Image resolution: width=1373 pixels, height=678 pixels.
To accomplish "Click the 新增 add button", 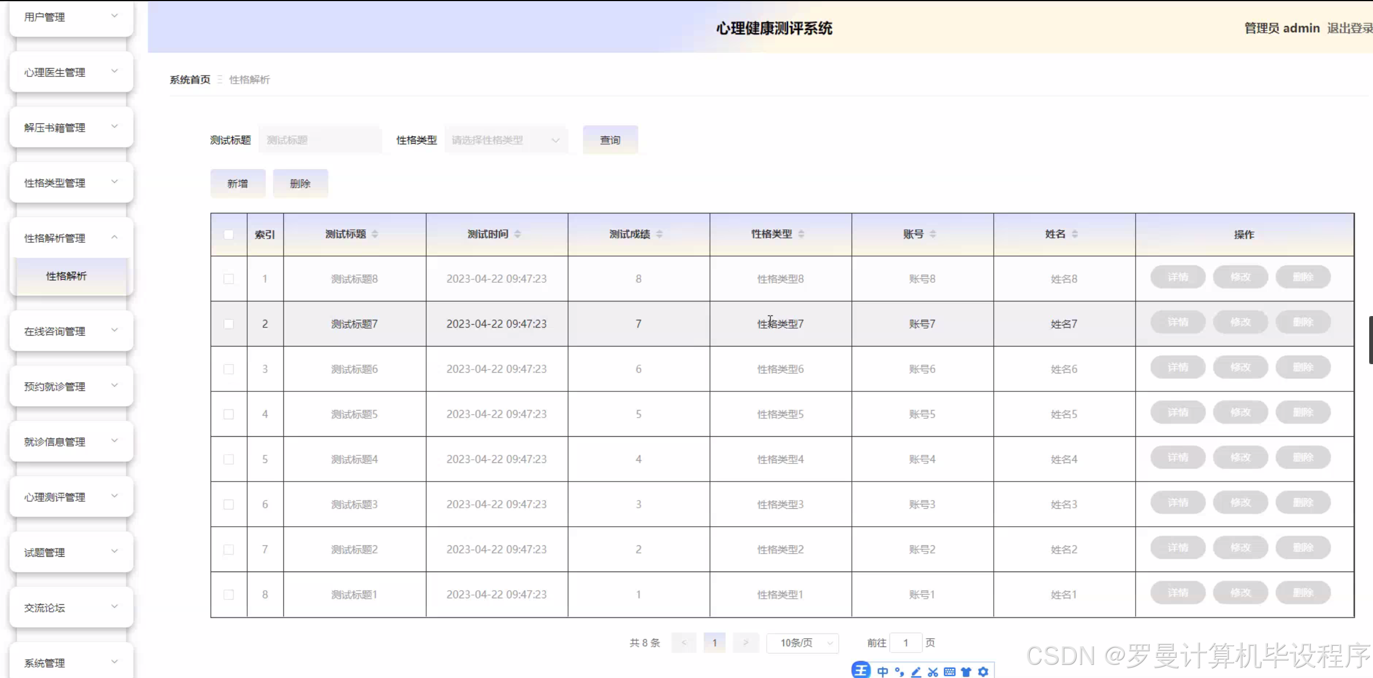I will (x=237, y=184).
